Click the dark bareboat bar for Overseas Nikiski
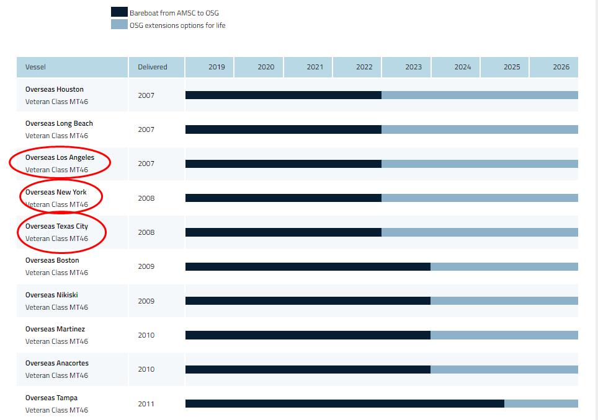598x420 pixels. (x=308, y=301)
